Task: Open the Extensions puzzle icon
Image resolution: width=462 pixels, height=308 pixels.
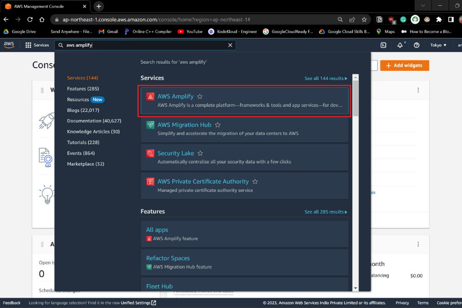Action: click(x=439, y=20)
